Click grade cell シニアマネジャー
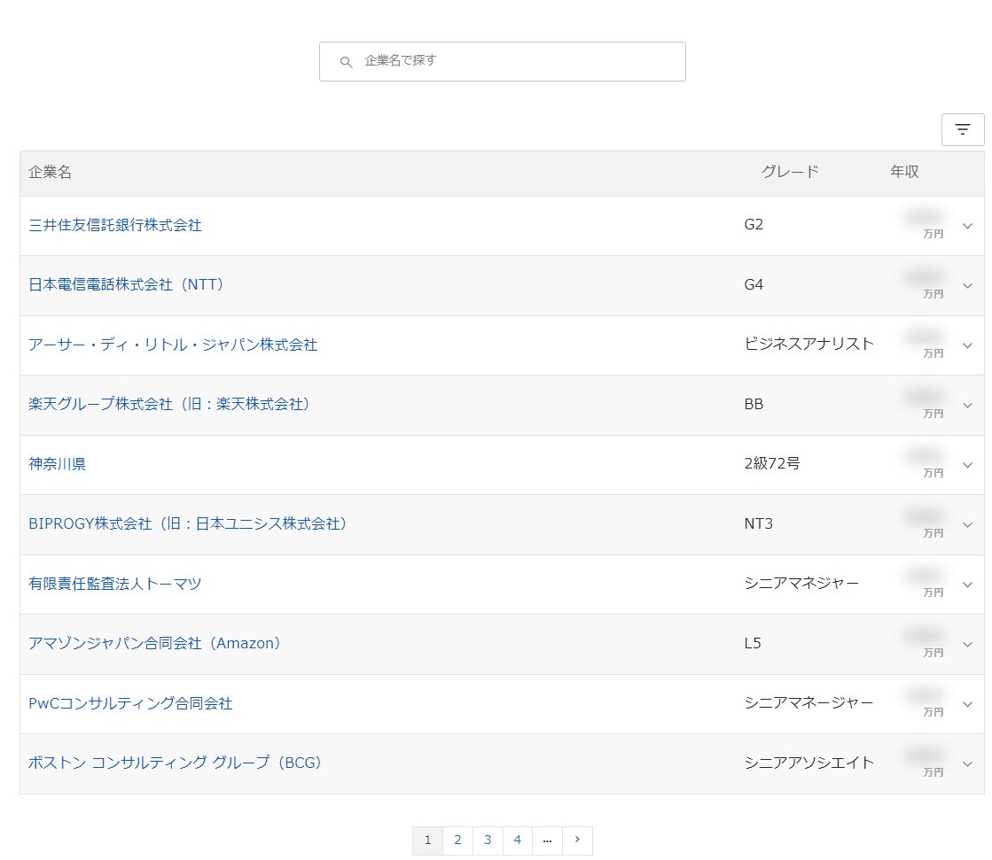992x860 pixels. coord(801,584)
